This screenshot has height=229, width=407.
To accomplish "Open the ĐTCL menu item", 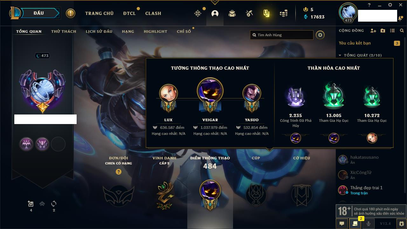I will [x=129, y=13].
